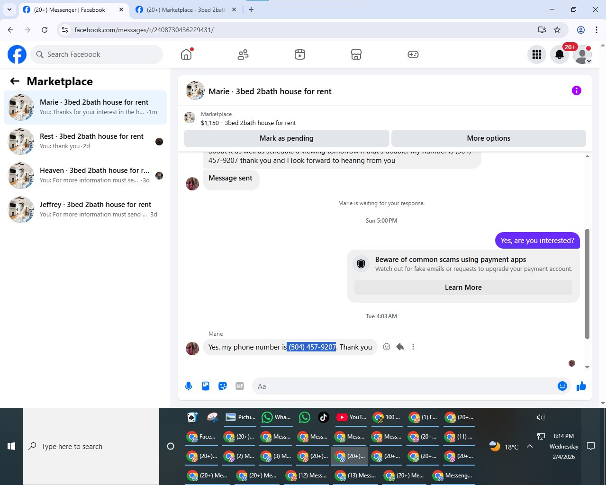Open the notifications bell icon
606x485 pixels.
pos(560,54)
